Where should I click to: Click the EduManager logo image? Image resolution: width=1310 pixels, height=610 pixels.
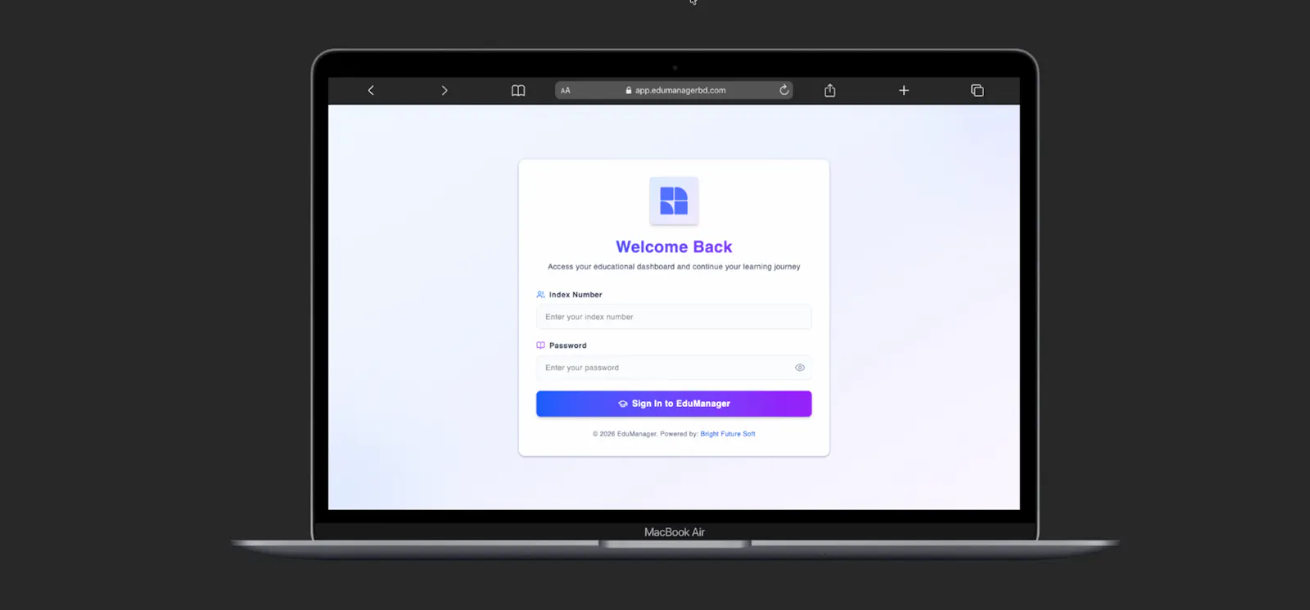pos(674,201)
